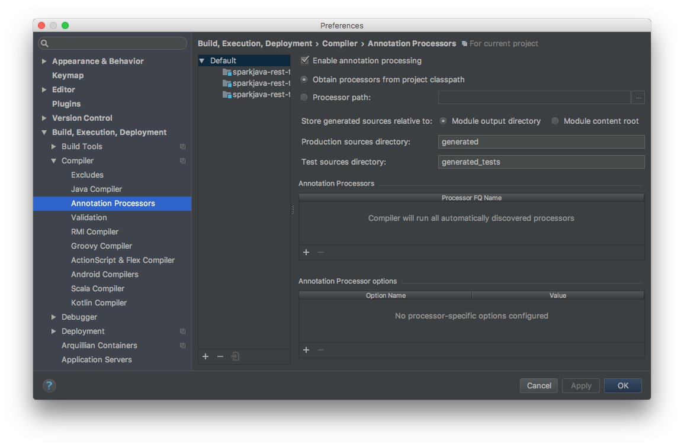Remove an annotation processor with the minus icon under Processor FQ Name

point(321,252)
